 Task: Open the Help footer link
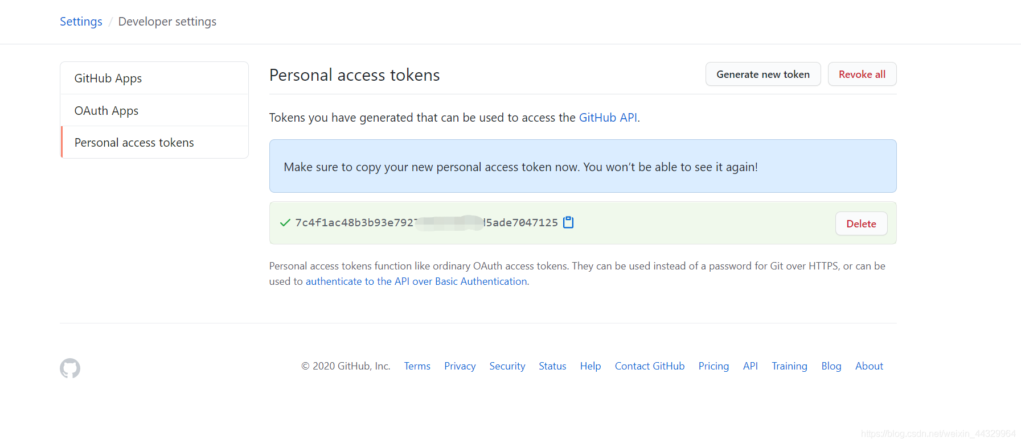pos(590,366)
